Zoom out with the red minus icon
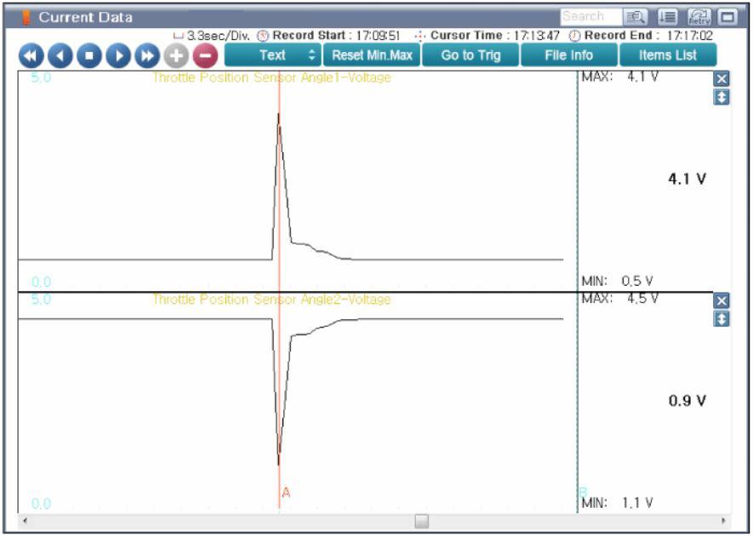The height and width of the screenshot is (536, 753). 205,56
